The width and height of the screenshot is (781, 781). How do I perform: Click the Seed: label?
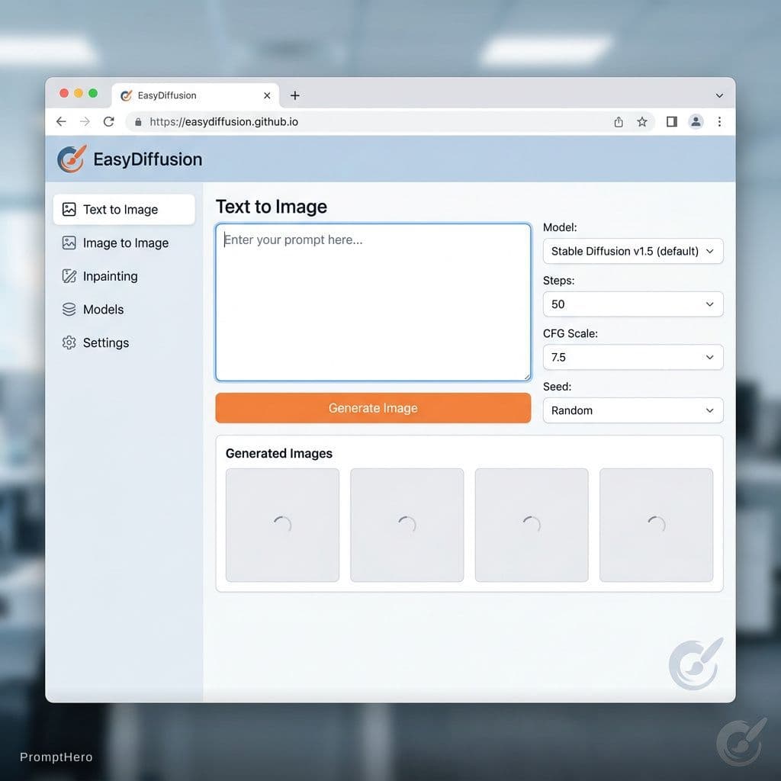point(558,387)
